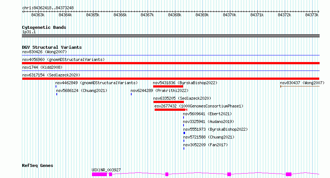Click the thin blue nsv830426 variant line
This screenshot has width=330, height=178.
coord(171,55)
